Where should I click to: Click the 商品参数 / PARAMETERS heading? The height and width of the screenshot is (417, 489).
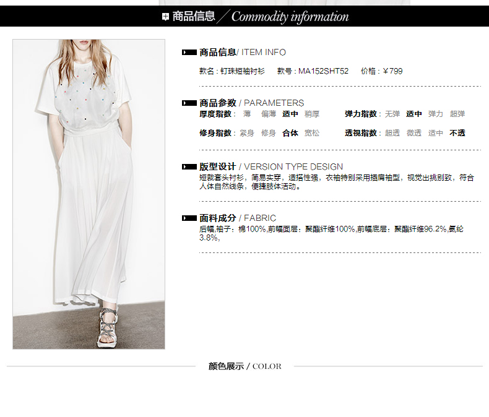point(252,103)
